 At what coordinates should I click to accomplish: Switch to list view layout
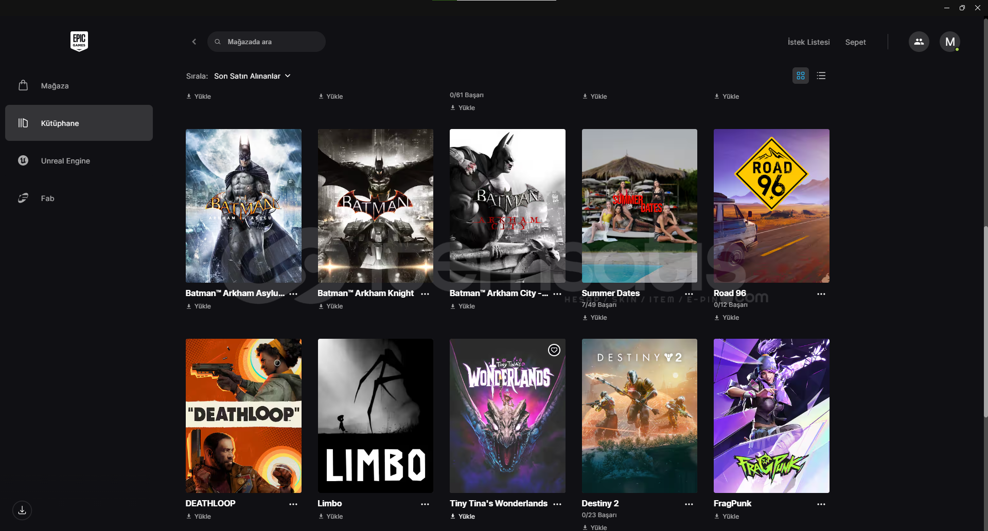point(821,76)
